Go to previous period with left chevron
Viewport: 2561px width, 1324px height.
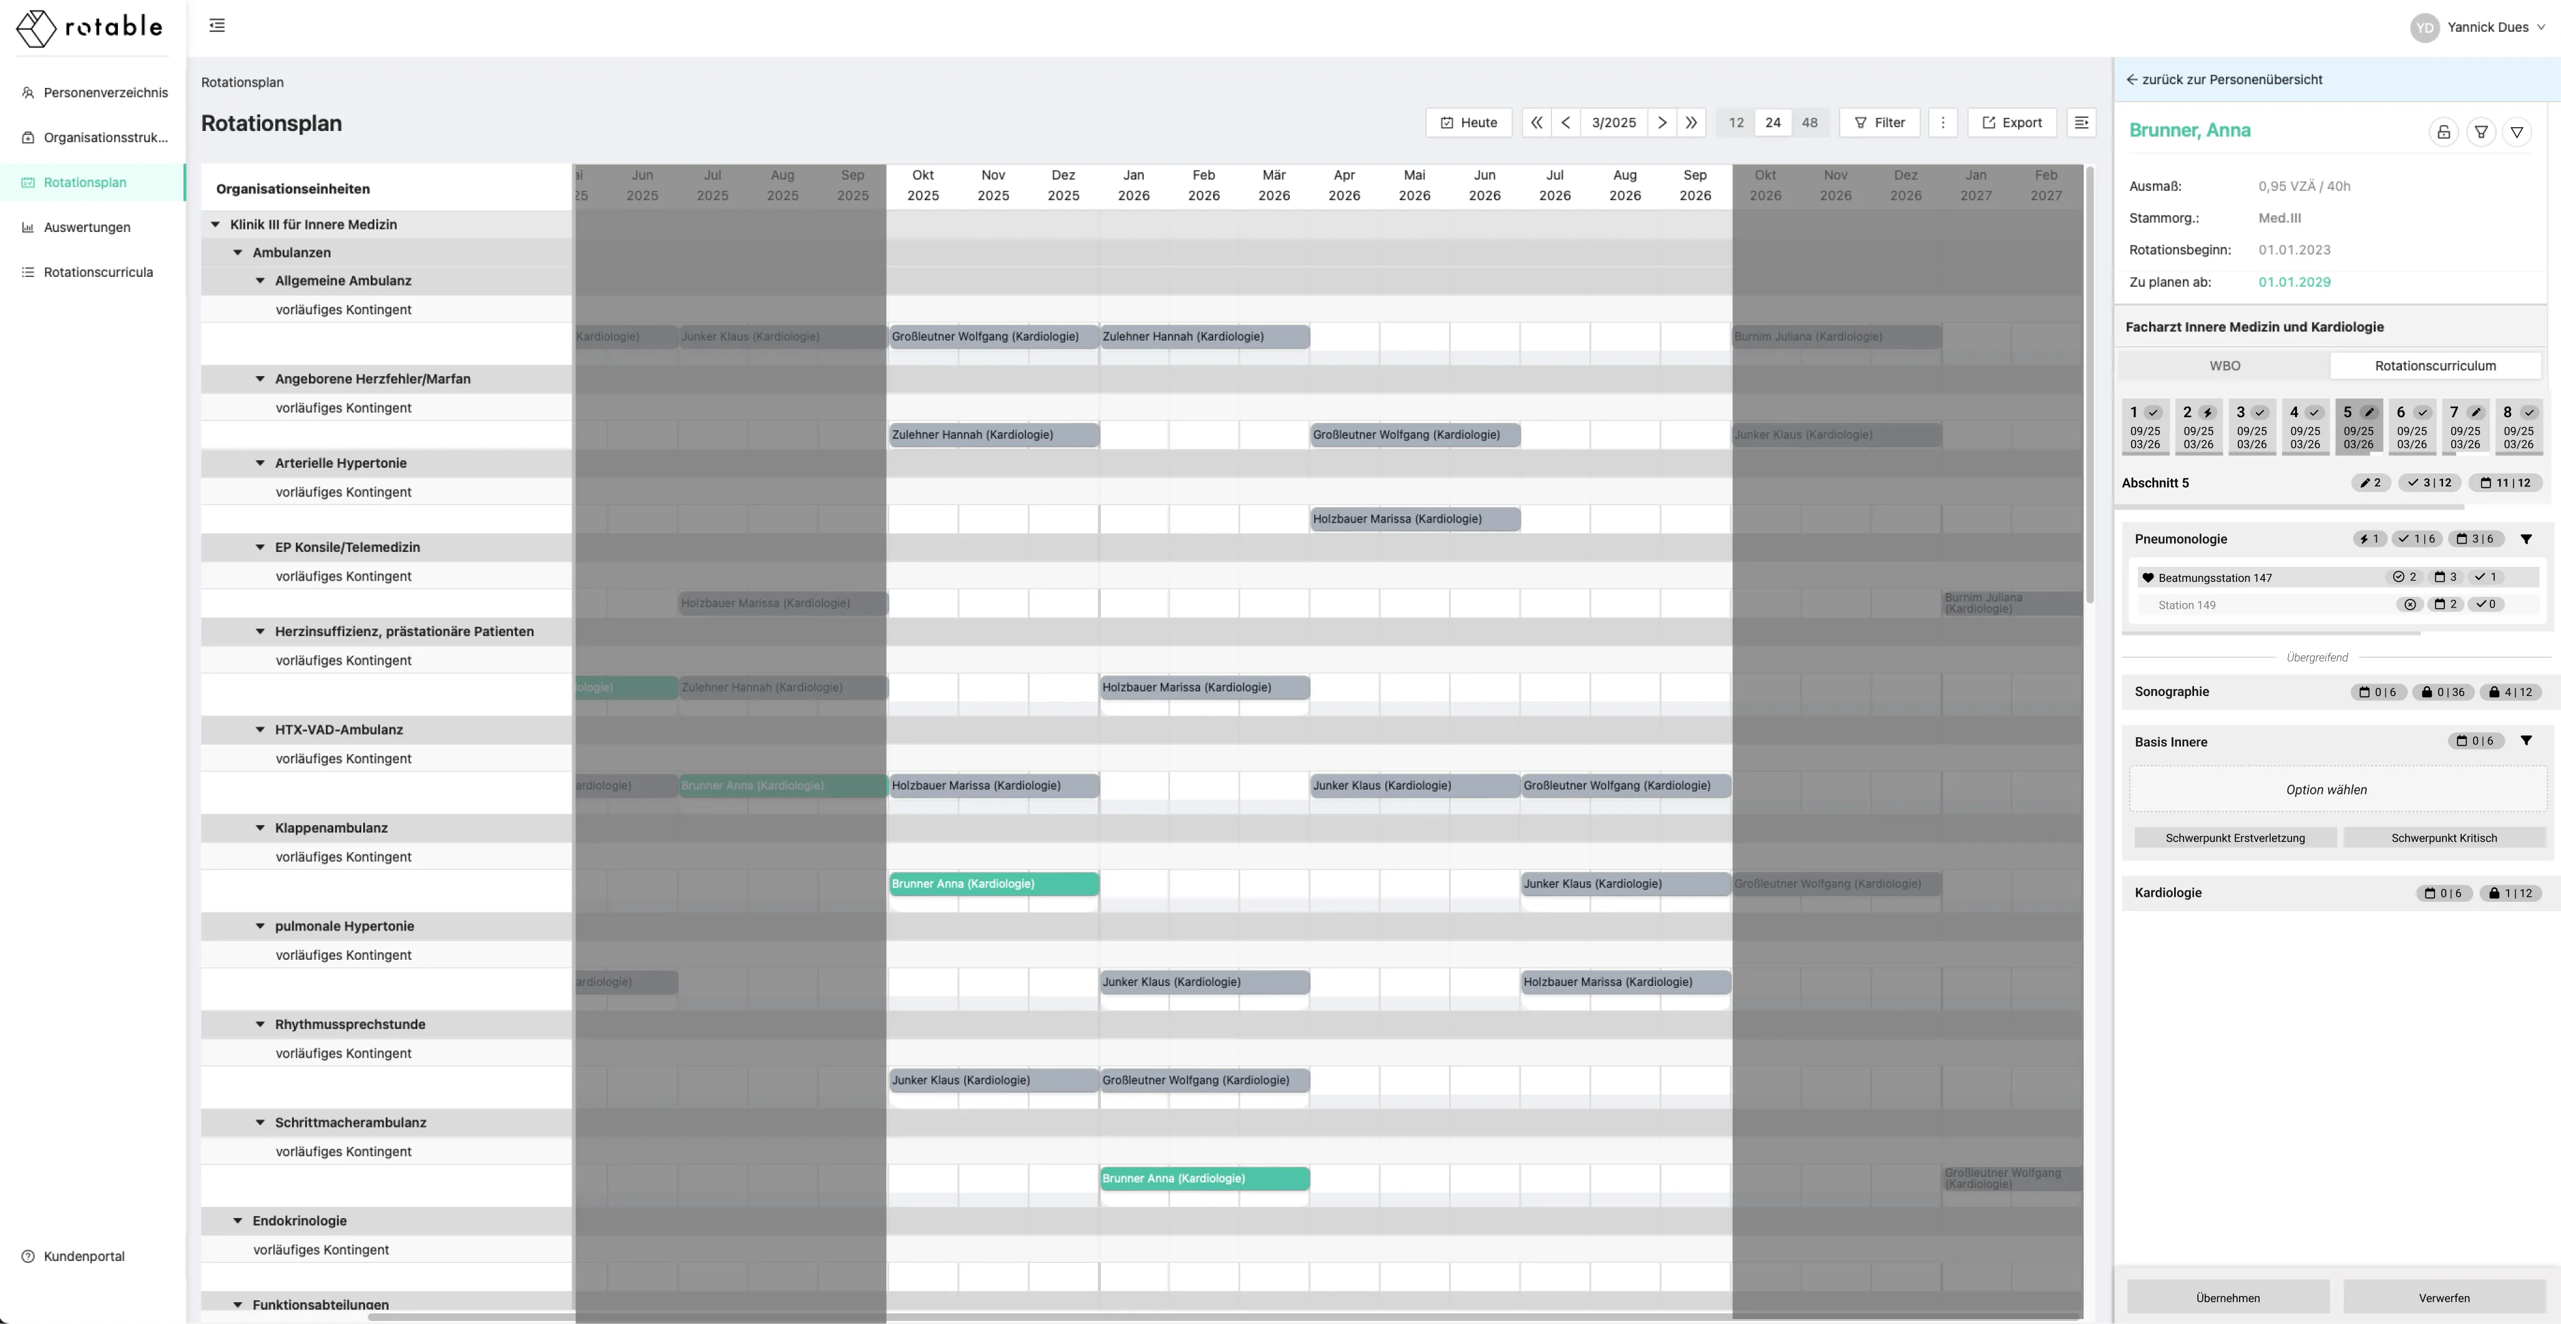(1565, 122)
